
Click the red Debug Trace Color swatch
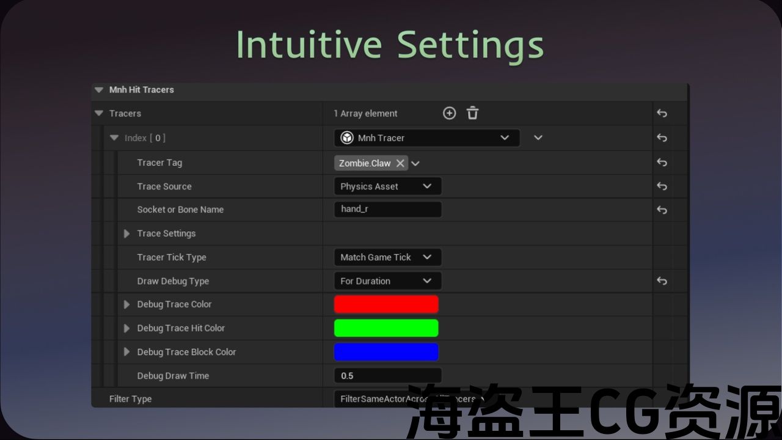click(386, 304)
